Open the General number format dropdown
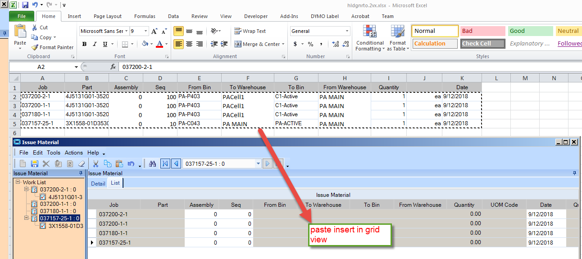This screenshot has width=582, height=259. (x=347, y=31)
